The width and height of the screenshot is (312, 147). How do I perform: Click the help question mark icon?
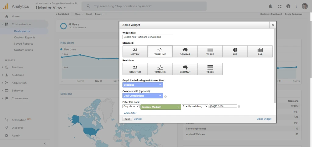click(288, 6)
